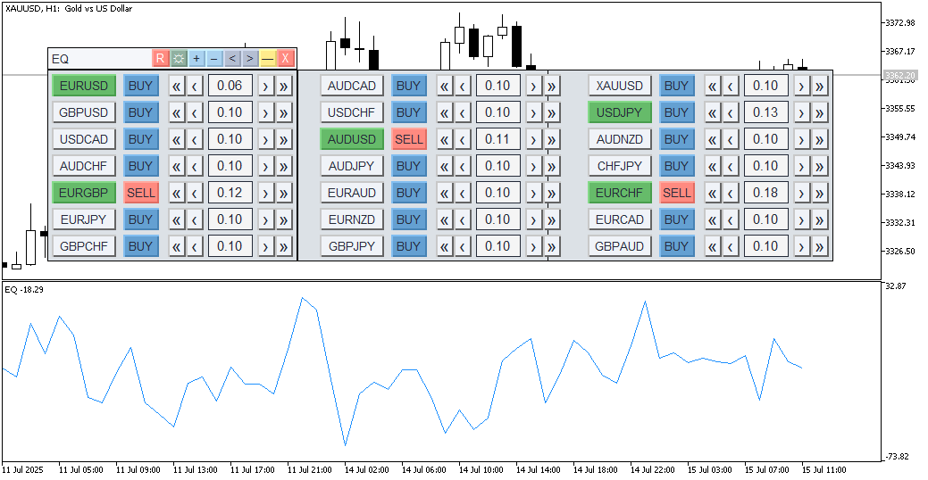Click the EURUSD lot value 0.06 field
The width and height of the screenshot is (928, 480).
click(230, 86)
